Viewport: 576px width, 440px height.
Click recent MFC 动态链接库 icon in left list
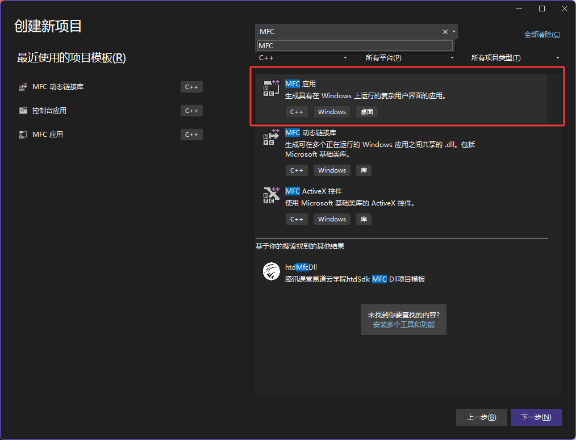23,87
